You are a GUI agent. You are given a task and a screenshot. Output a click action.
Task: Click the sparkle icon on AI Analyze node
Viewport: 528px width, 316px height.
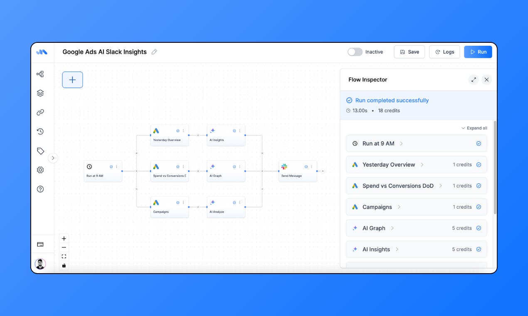212,202
